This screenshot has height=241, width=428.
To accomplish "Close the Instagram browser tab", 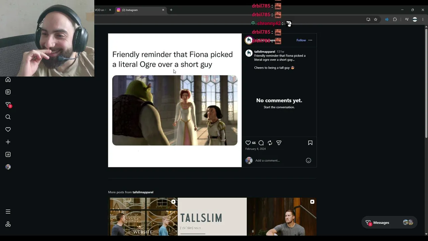I will click(x=163, y=10).
